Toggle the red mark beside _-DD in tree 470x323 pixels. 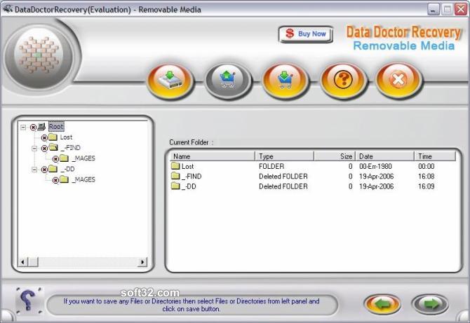tap(44, 170)
